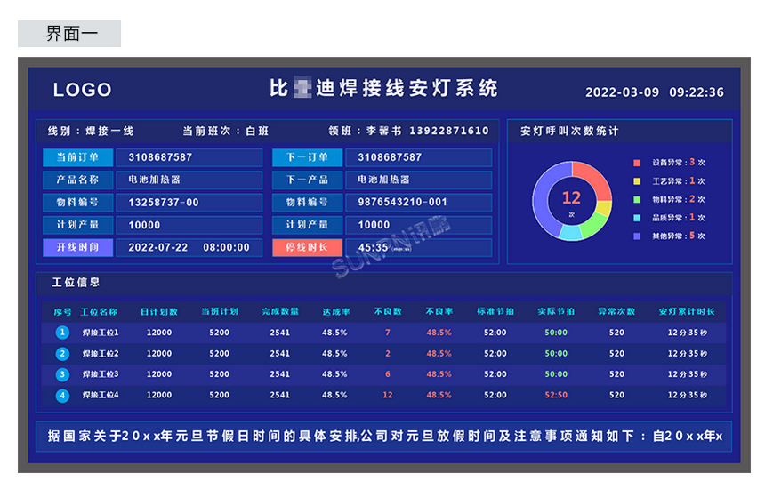Click the LOGO in the header
Viewport: 765px width, 489px height.
click(x=83, y=90)
